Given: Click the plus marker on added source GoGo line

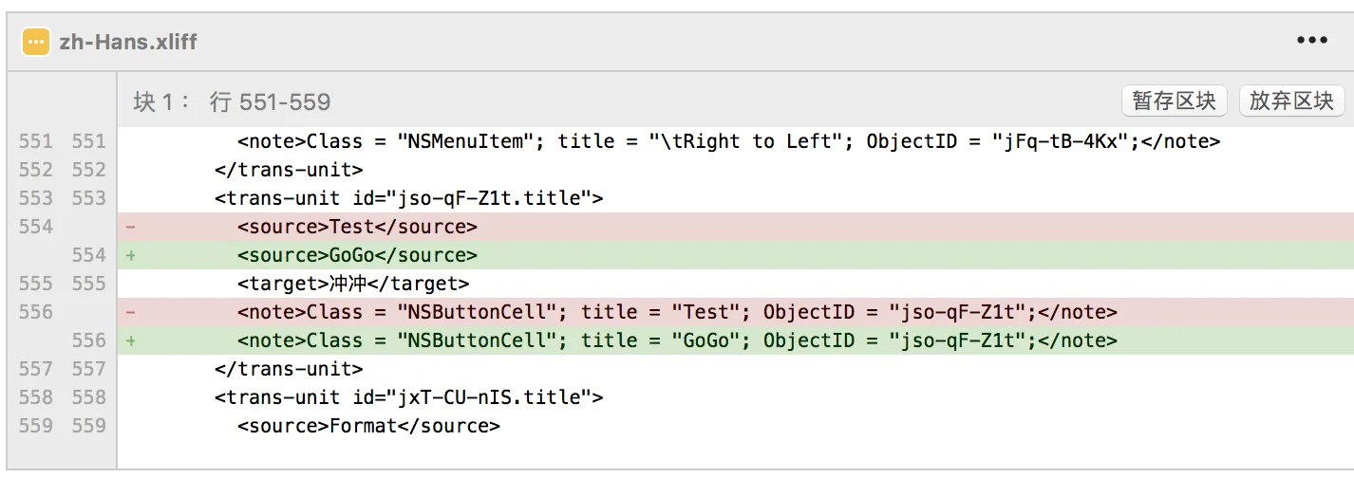Looking at the screenshot, I should (x=130, y=255).
